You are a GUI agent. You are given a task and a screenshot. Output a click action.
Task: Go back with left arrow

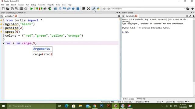pos(104,9)
